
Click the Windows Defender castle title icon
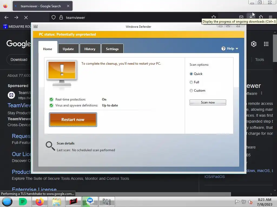point(35,26)
